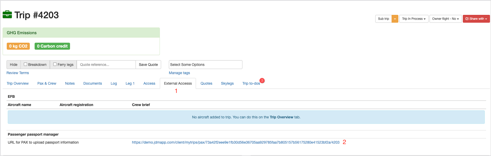Image resolution: width=491 pixels, height=156 pixels.
Task: Click the red Share with button
Action: click(x=476, y=19)
